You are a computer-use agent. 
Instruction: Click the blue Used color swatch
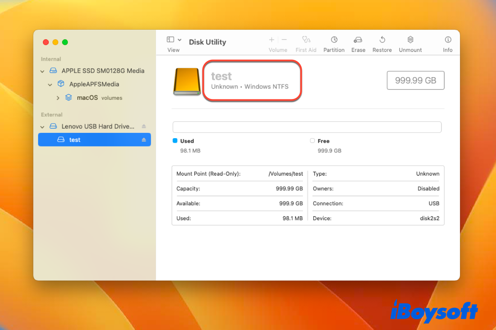[x=176, y=141]
